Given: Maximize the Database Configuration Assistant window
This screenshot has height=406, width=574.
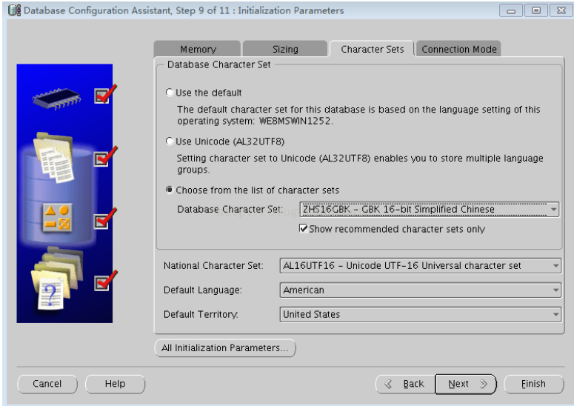Looking at the screenshot, I should coord(536,10).
